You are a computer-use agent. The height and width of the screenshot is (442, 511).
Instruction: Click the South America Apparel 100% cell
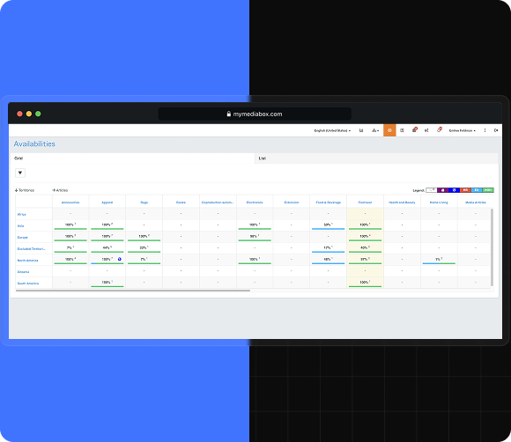pos(107,283)
